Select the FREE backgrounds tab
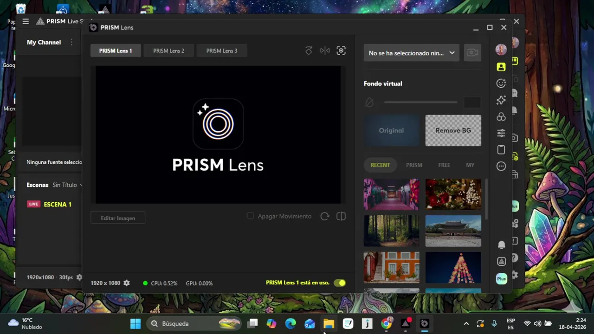Image resolution: width=594 pixels, height=334 pixels. pos(444,165)
